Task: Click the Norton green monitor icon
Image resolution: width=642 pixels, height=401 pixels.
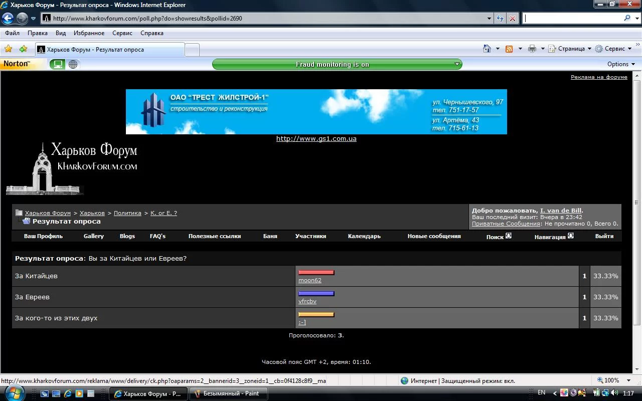Action: coord(58,64)
